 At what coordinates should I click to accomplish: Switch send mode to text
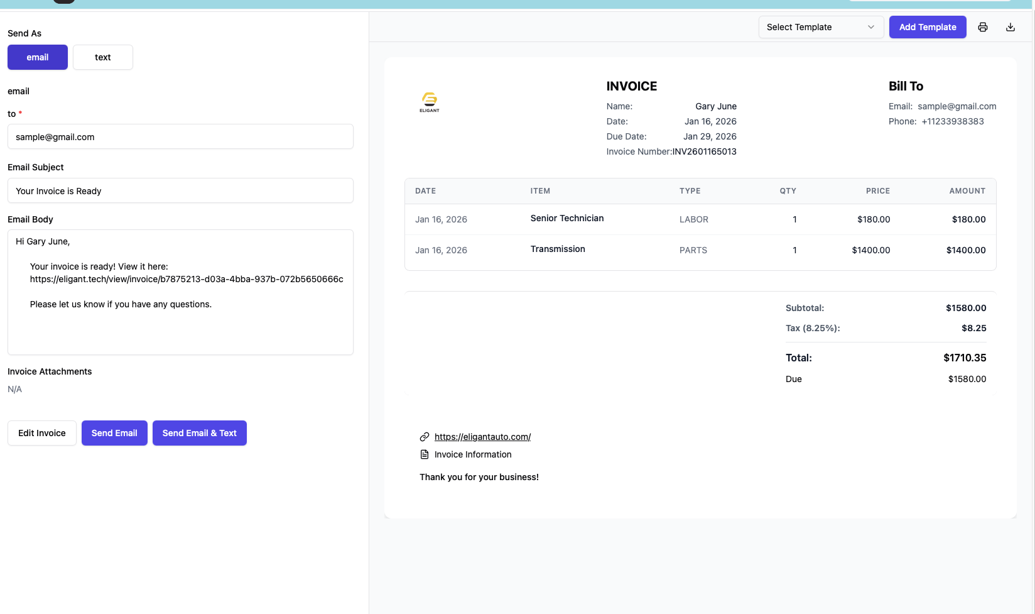103,57
